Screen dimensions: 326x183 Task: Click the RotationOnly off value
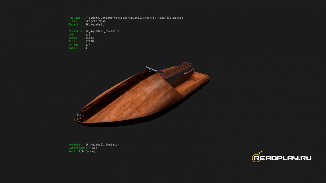coord(94,148)
